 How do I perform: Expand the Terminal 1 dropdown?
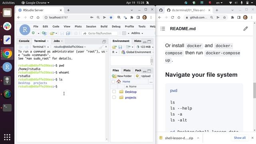[x=40, y=47]
